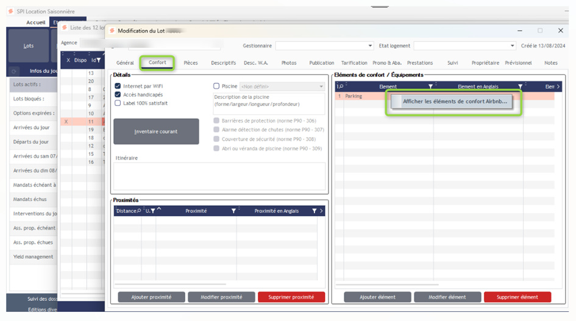The width and height of the screenshot is (576, 321).
Task: Click the refresh icon beside Infos du jour
Action: click(15, 71)
